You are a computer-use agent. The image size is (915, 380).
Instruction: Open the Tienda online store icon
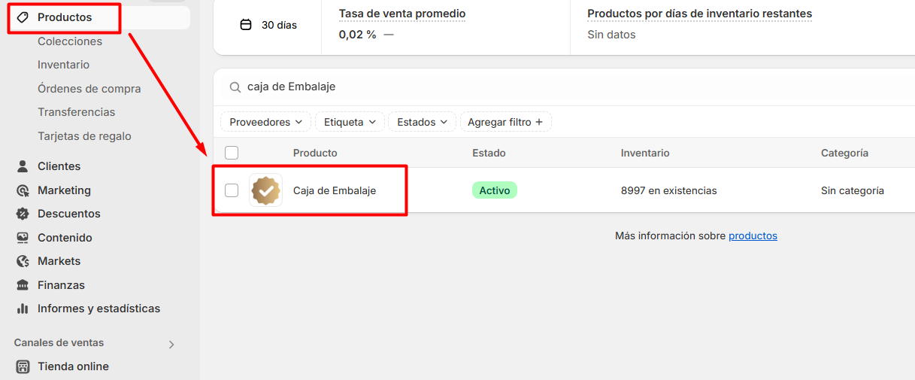click(x=23, y=366)
